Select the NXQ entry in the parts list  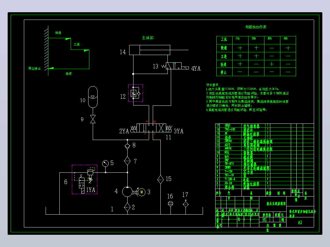click(227, 152)
